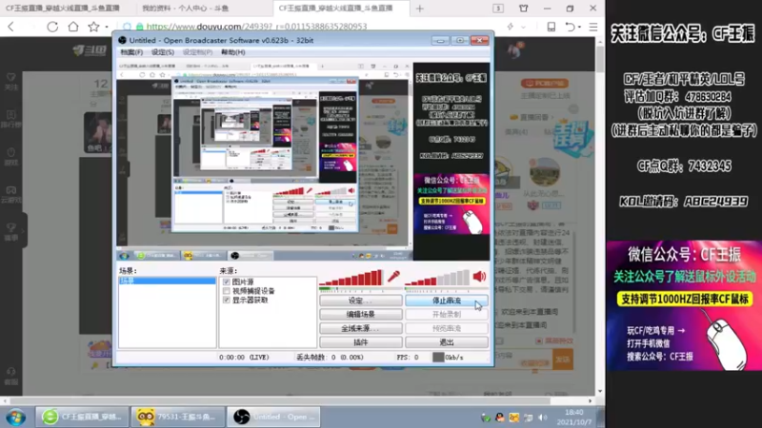Switch to 79531 斗鱼 taskbar item
Image resolution: width=762 pixels, height=428 pixels.
point(177,417)
